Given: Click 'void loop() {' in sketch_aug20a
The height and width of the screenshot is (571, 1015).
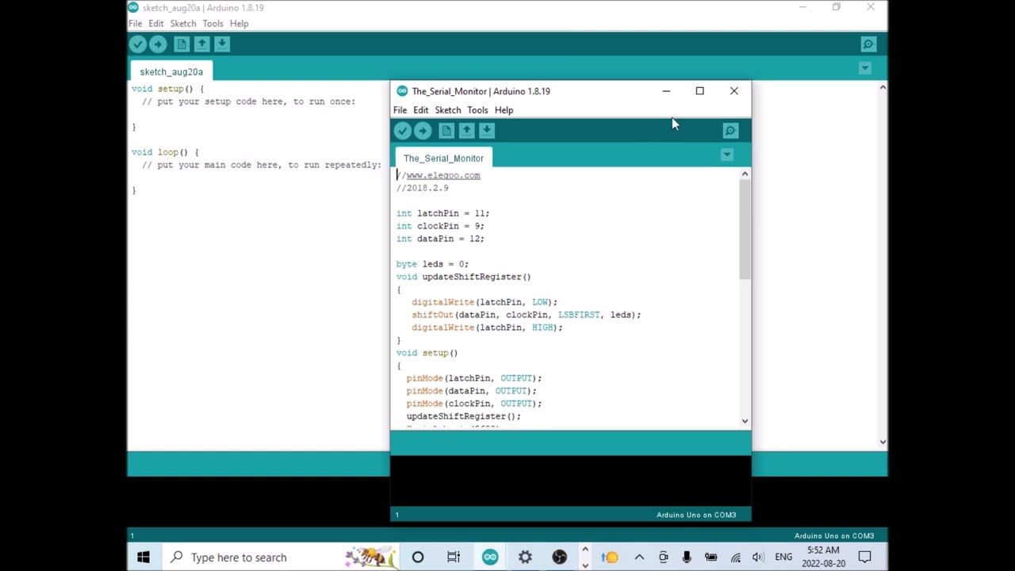Looking at the screenshot, I should tap(165, 152).
